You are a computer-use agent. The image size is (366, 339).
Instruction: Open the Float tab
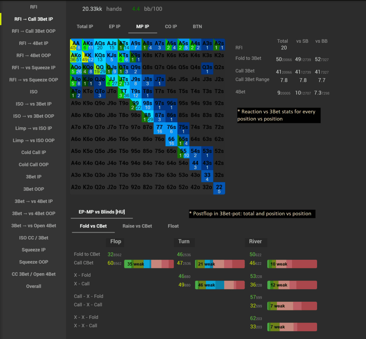point(173,226)
